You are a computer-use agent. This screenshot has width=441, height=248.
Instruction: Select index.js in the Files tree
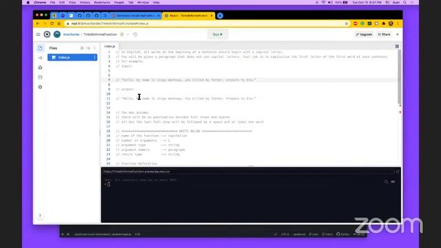(x=72, y=57)
